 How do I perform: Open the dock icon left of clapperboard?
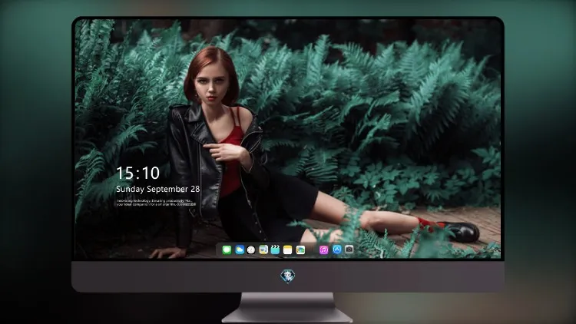coord(263,250)
